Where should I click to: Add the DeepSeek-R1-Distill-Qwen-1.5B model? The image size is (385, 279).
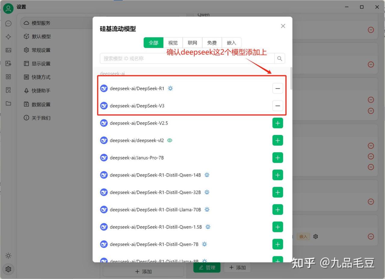tap(278, 227)
